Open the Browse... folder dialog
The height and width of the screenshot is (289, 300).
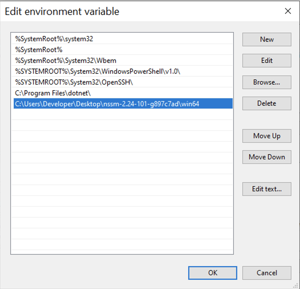(267, 82)
